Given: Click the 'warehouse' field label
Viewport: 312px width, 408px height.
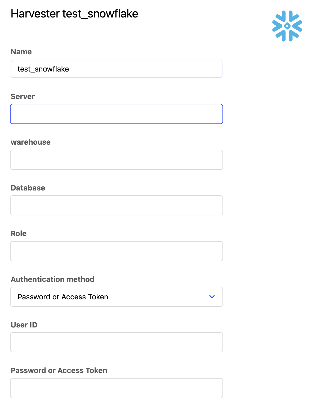Looking at the screenshot, I should pos(30,142).
